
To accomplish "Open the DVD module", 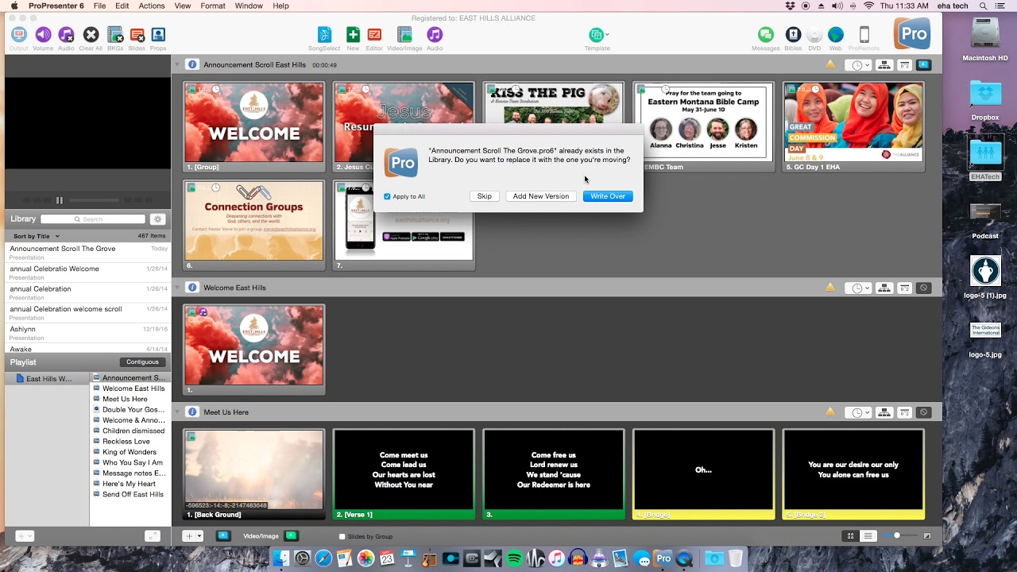I will point(814,35).
